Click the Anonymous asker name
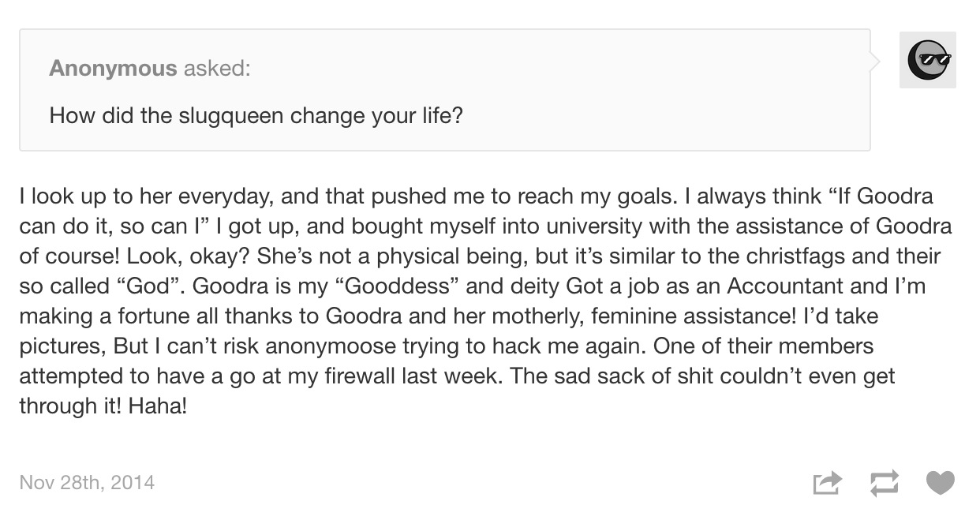The height and width of the screenshot is (516, 980). (x=113, y=69)
